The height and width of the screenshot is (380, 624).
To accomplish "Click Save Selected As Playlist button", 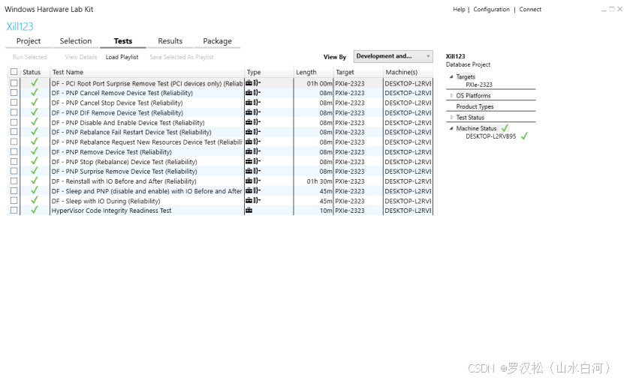I will coord(182,57).
